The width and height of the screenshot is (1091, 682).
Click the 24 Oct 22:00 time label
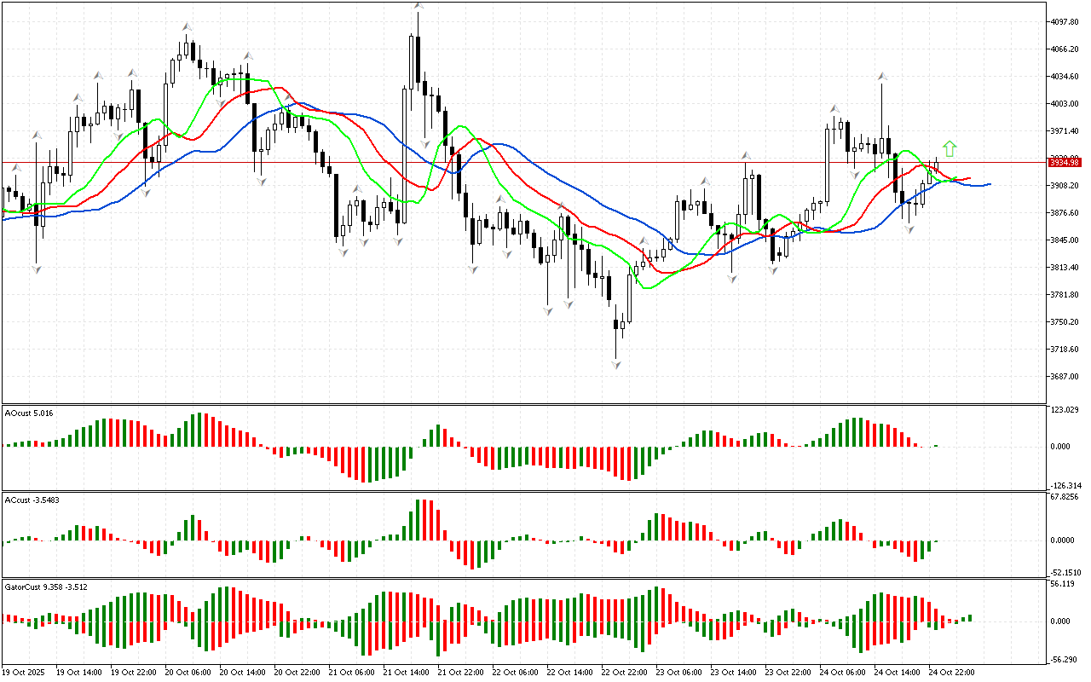pyautogui.click(x=951, y=672)
